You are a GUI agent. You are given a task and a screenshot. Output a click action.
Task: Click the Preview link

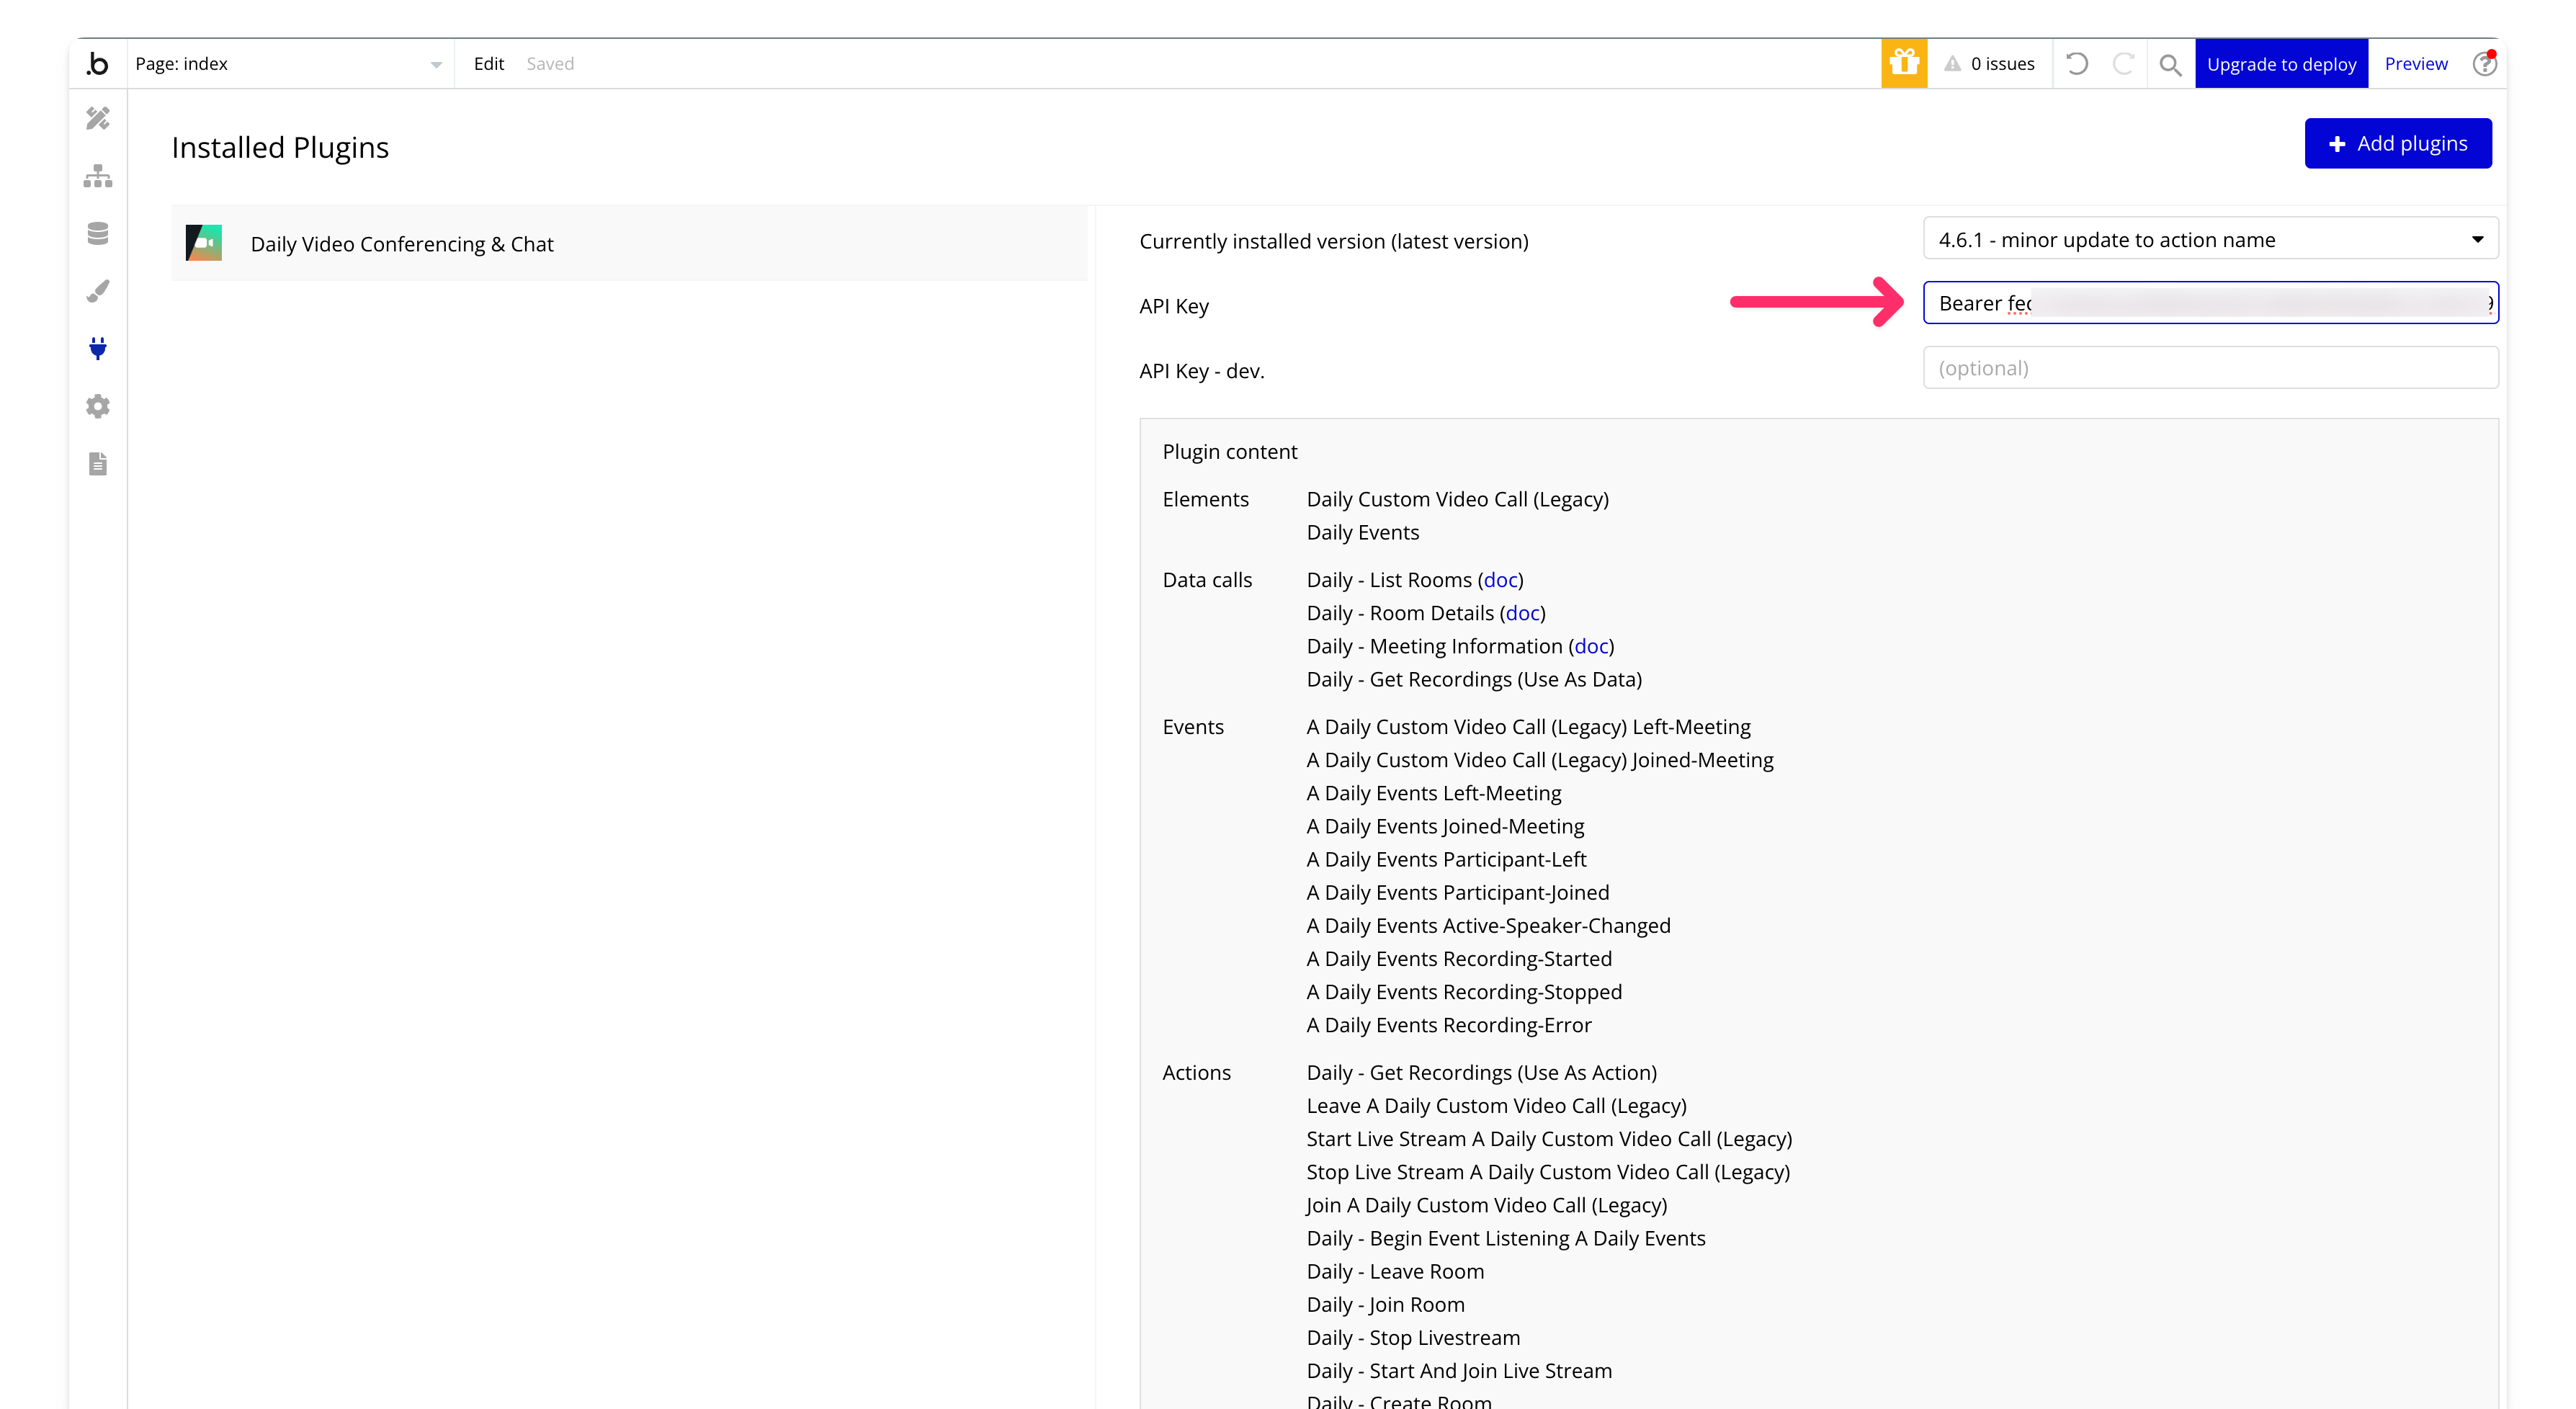(x=2416, y=64)
